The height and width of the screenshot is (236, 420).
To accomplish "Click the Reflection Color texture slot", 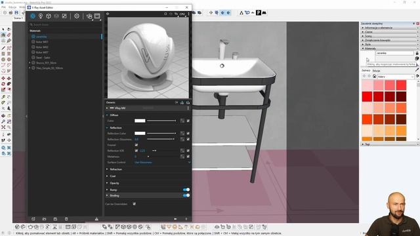I will point(182,133).
